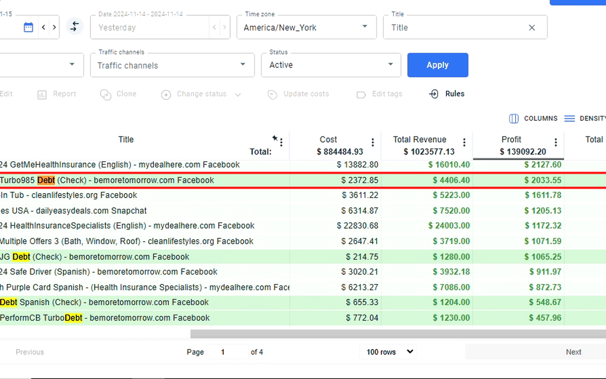Screen dimensions: 606x379
Task: Click cost value $ 214.75
Action: tap(362, 257)
